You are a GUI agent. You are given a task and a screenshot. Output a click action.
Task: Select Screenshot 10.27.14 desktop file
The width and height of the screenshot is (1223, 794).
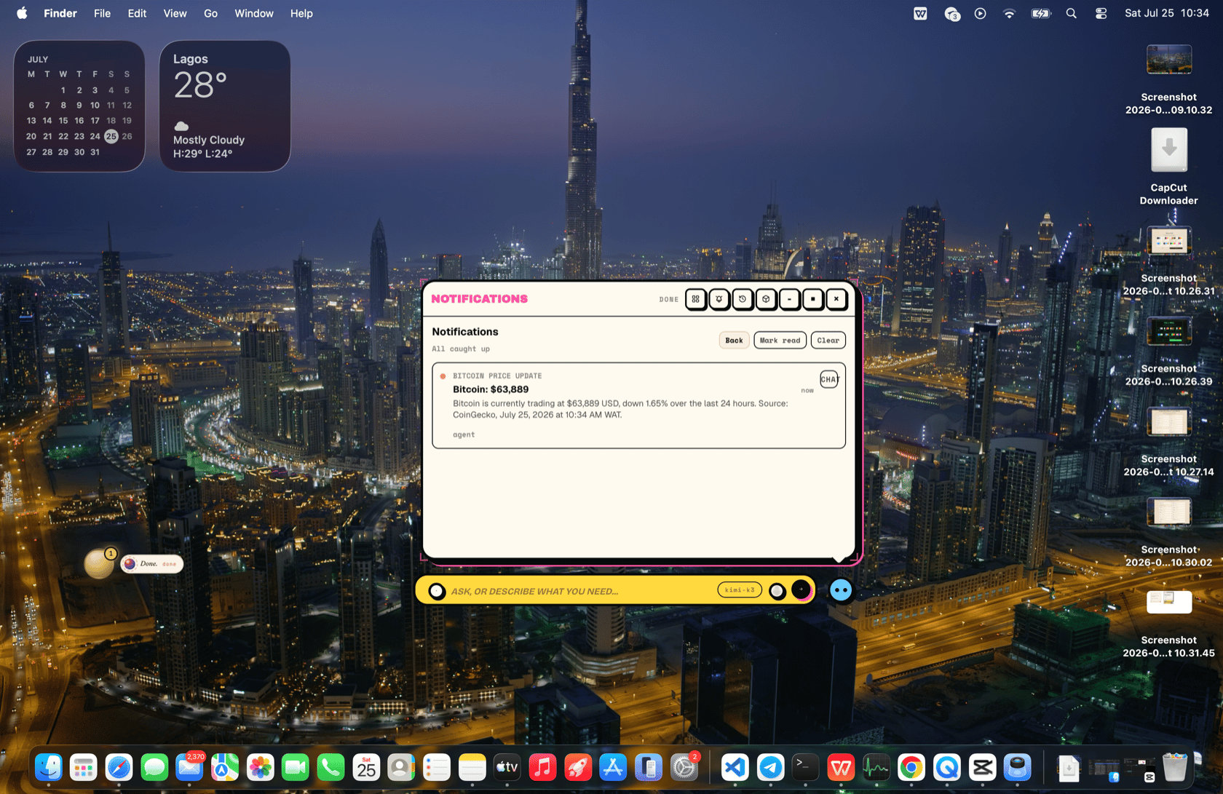click(1169, 442)
